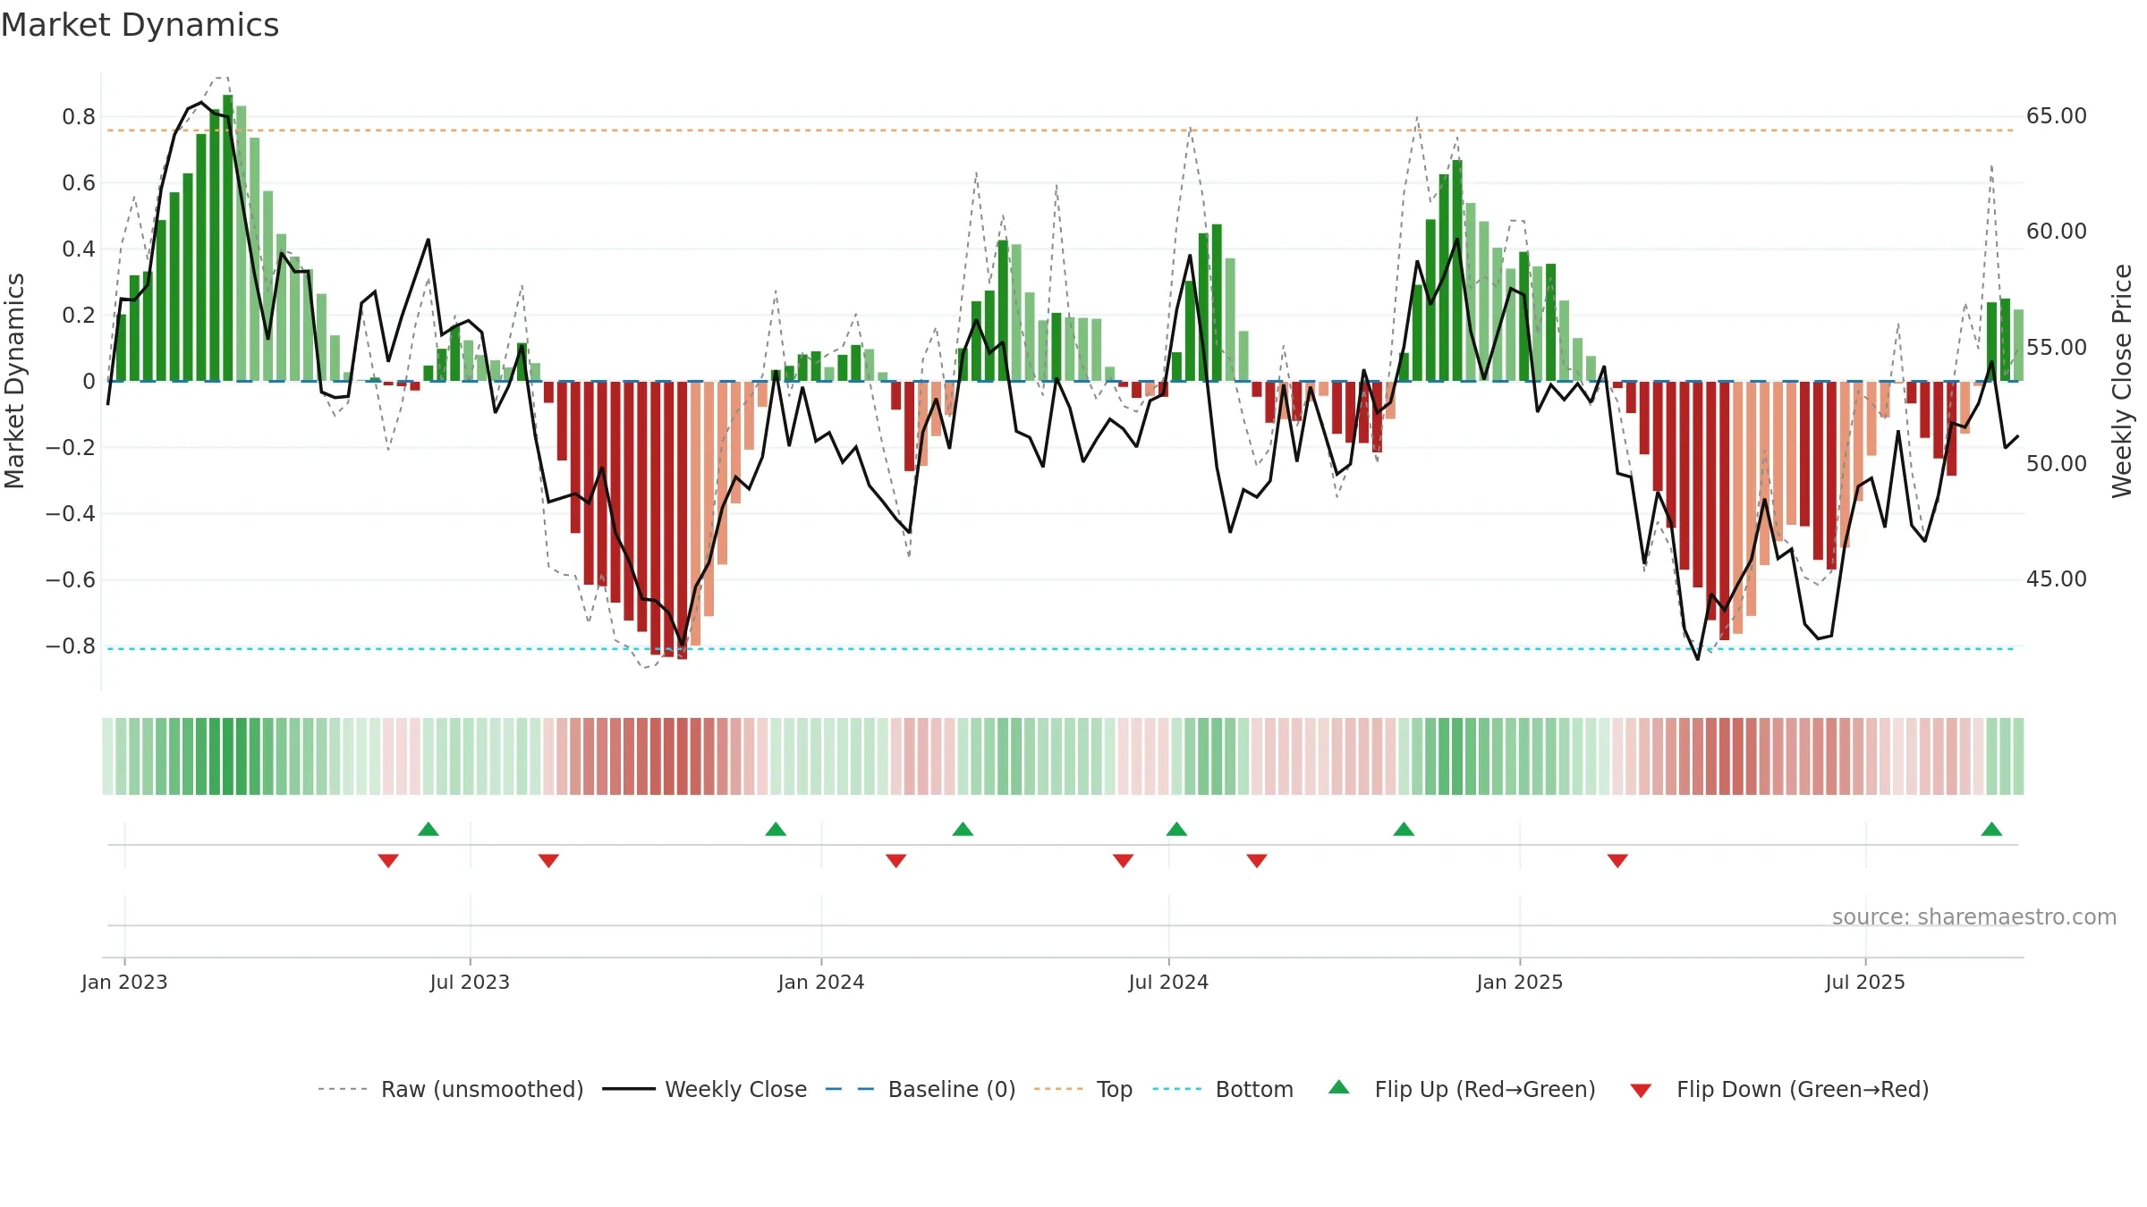
Task: Click the 50.00 price axis label
Action: pos(2057,464)
